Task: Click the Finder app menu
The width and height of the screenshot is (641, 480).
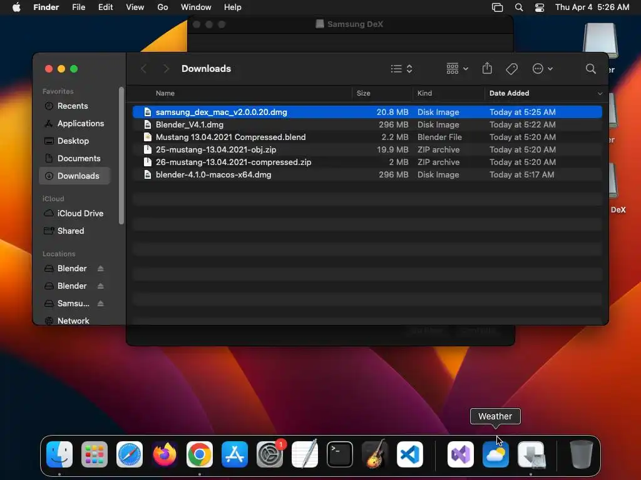Action: coord(46,7)
